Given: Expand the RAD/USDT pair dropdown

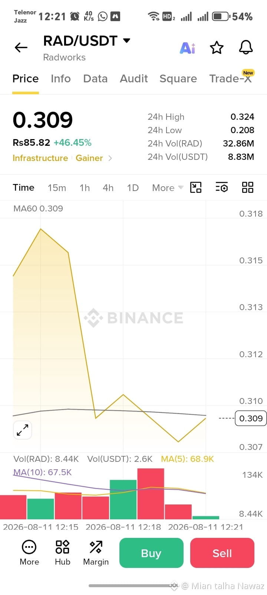Looking at the screenshot, I should [126, 40].
